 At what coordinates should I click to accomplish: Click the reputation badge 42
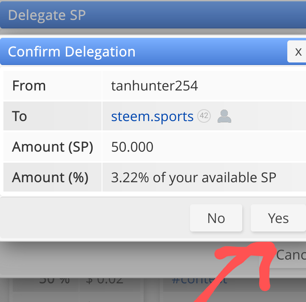[204, 116]
